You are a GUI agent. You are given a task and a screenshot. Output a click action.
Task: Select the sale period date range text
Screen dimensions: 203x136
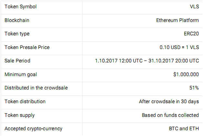click(x=147, y=61)
